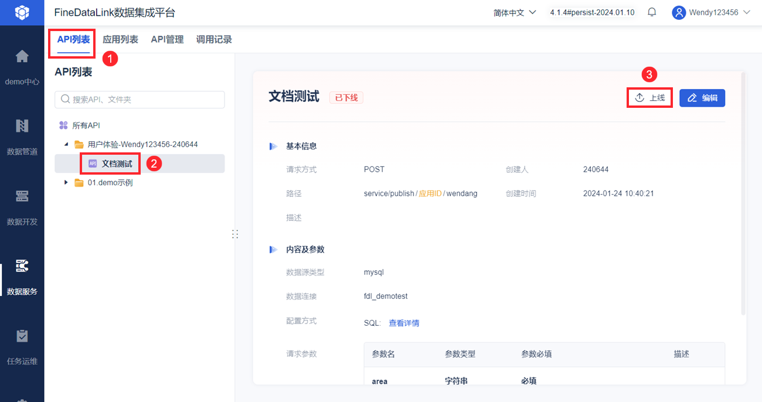Click the POST request method value
This screenshot has width=762, height=402.
[x=374, y=169]
